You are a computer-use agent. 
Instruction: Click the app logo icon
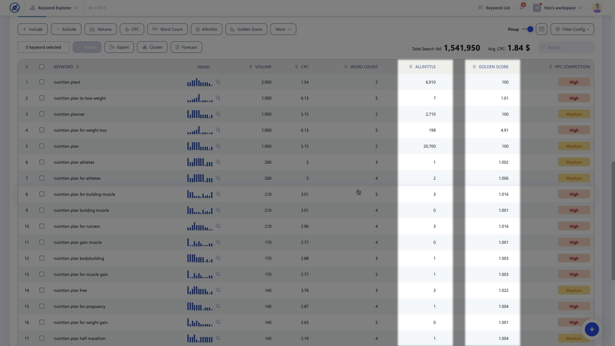(x=14, y=8)
